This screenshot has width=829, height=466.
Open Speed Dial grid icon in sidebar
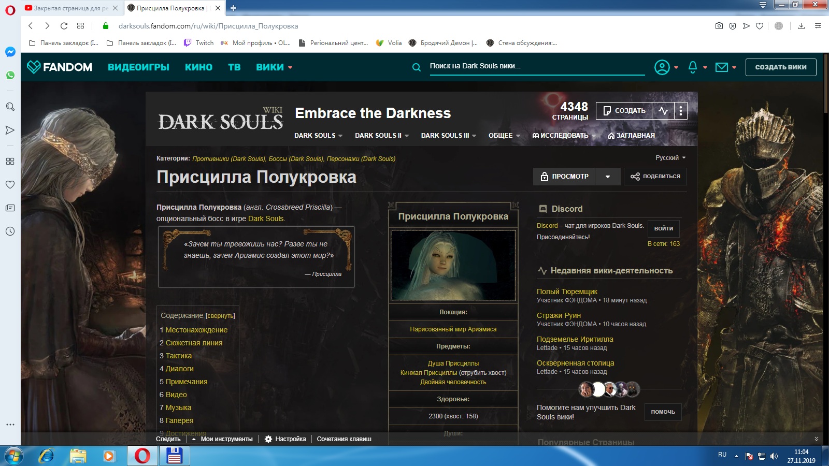[10, 161]
